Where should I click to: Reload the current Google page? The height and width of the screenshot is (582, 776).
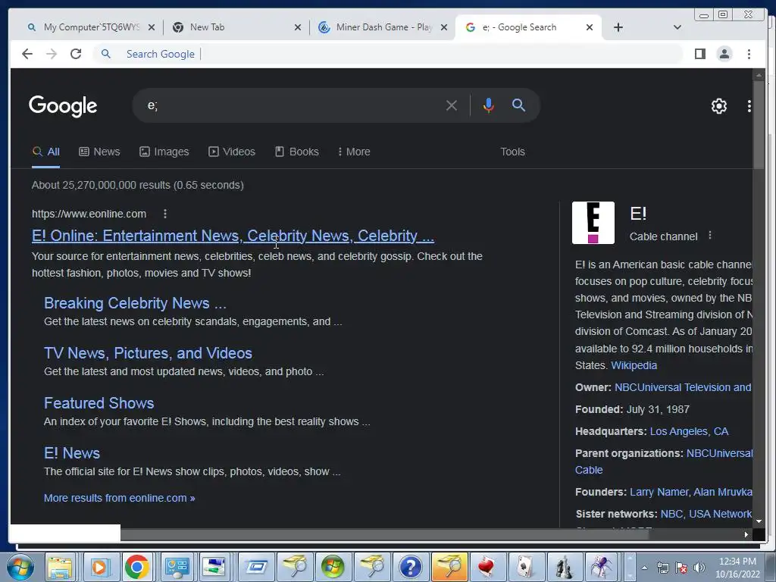click(x=76, y=54)
